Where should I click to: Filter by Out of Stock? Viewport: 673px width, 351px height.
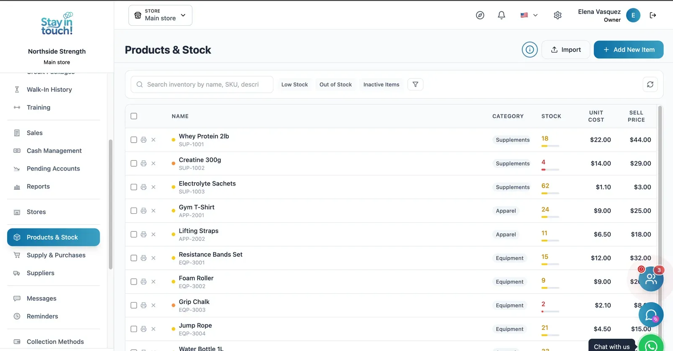pyautogui.click(x=336, y=85)
